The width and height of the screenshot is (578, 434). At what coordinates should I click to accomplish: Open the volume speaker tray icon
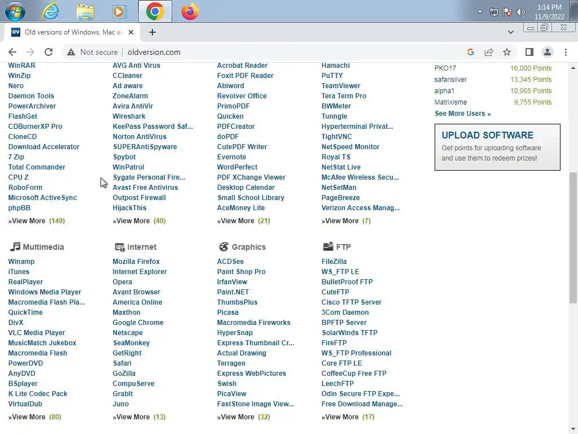tap(521, 12)
